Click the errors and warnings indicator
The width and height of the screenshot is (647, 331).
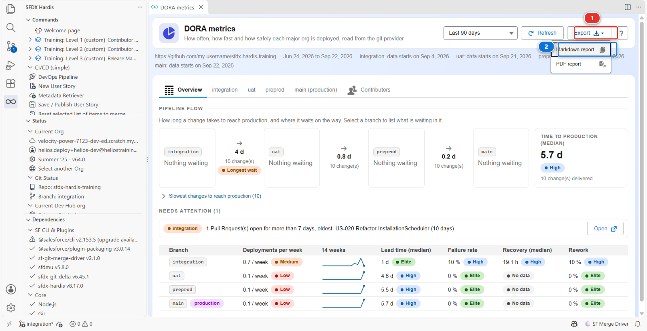point(81,324)
